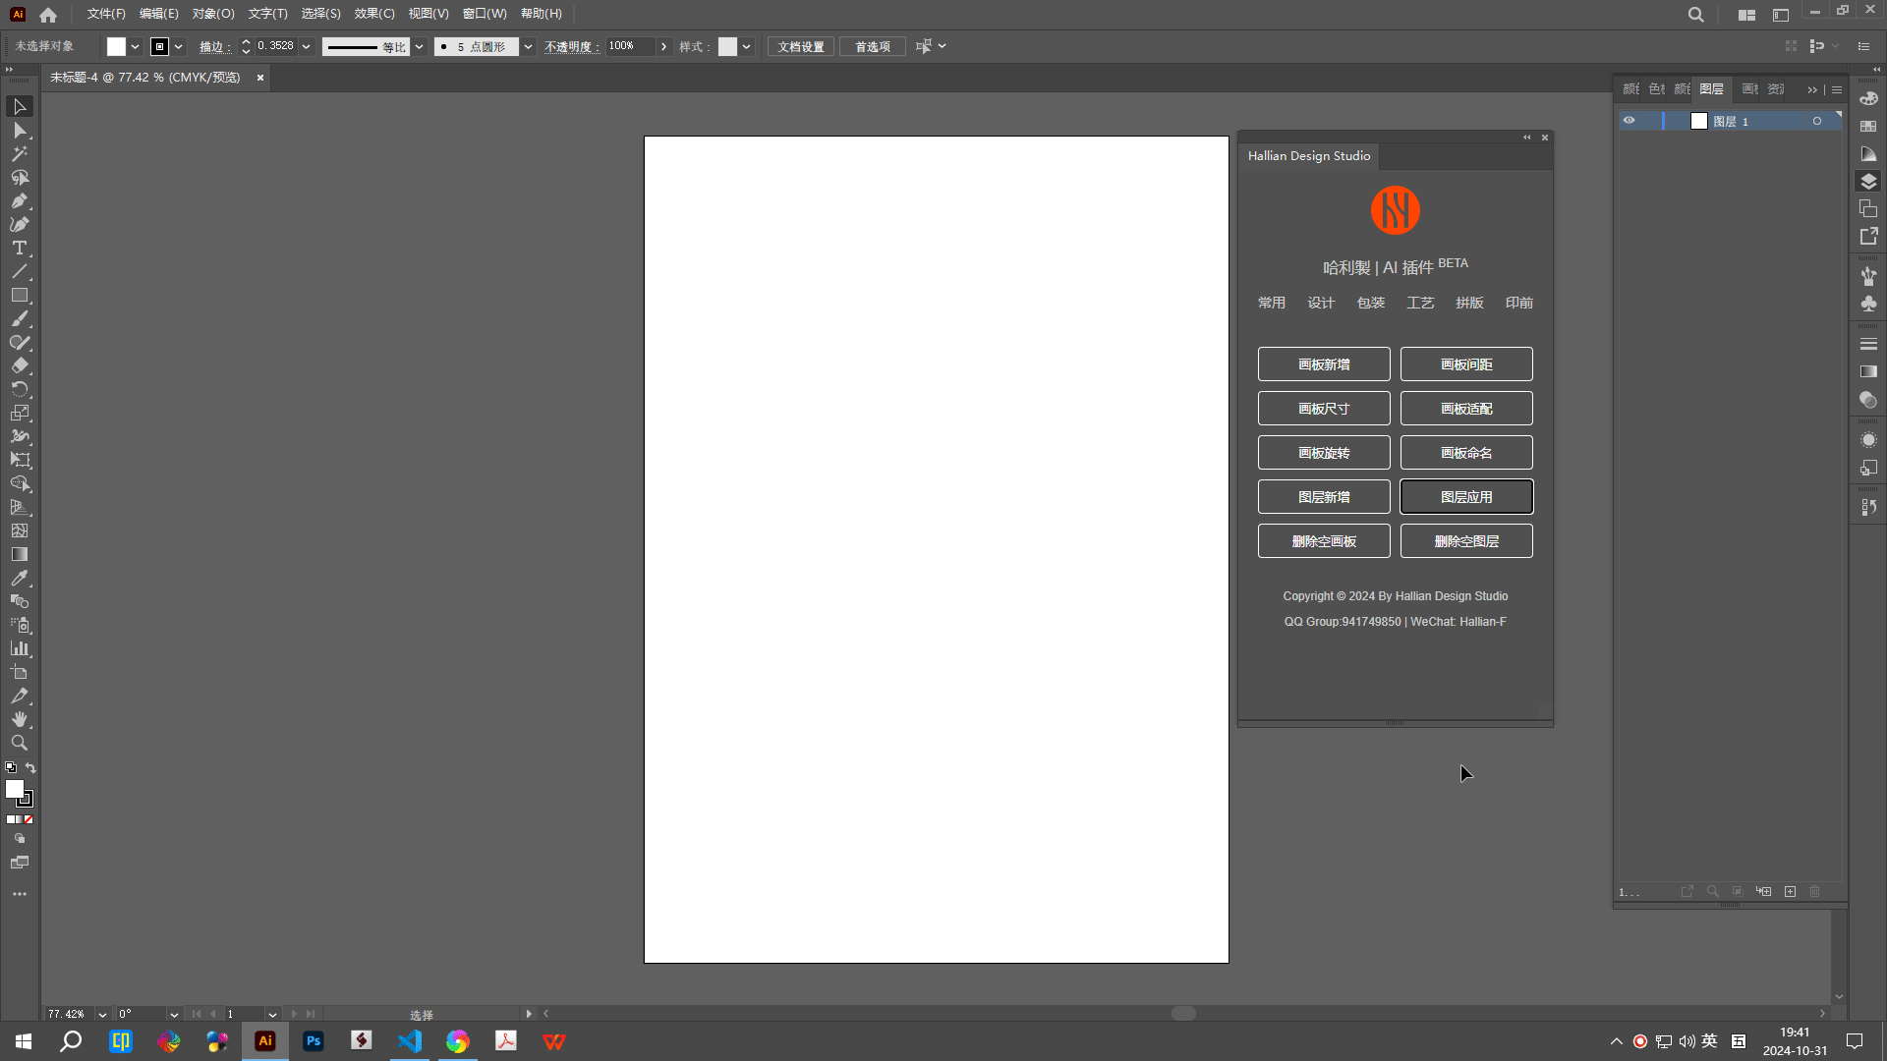Open stroke weight dropdown
The width and height of the screenshot is (1887, 1061).
tap(307, 46)
